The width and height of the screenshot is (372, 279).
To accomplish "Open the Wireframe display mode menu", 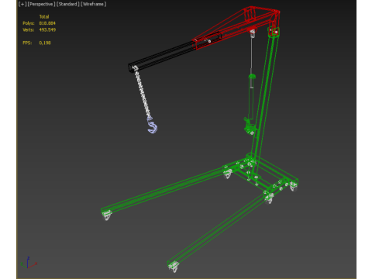I will [94, 4].
